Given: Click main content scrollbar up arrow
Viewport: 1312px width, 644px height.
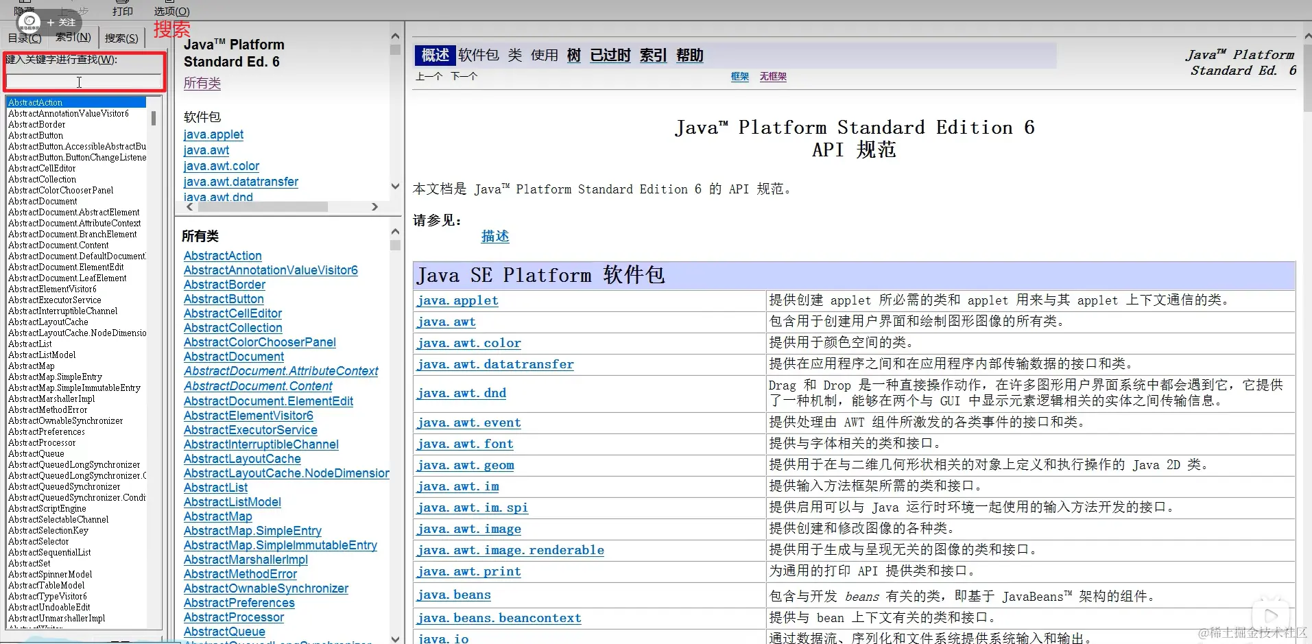Looking at the screenshot, I should (1307, 36).
